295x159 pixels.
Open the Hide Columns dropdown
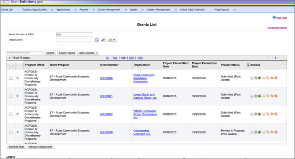(x=88, y=53)
